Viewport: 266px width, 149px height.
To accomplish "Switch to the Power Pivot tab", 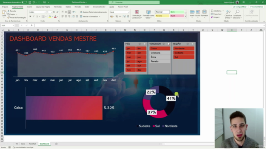I will 123,7.
